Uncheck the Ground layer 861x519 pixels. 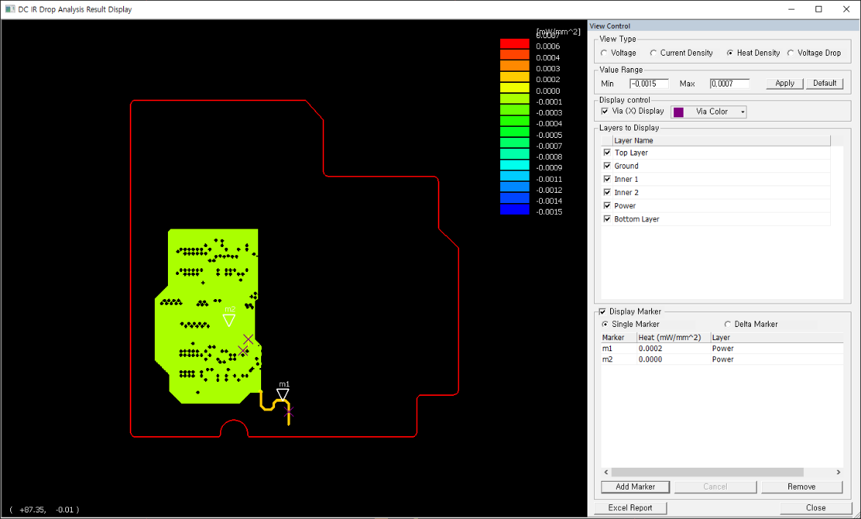(607, 166)
